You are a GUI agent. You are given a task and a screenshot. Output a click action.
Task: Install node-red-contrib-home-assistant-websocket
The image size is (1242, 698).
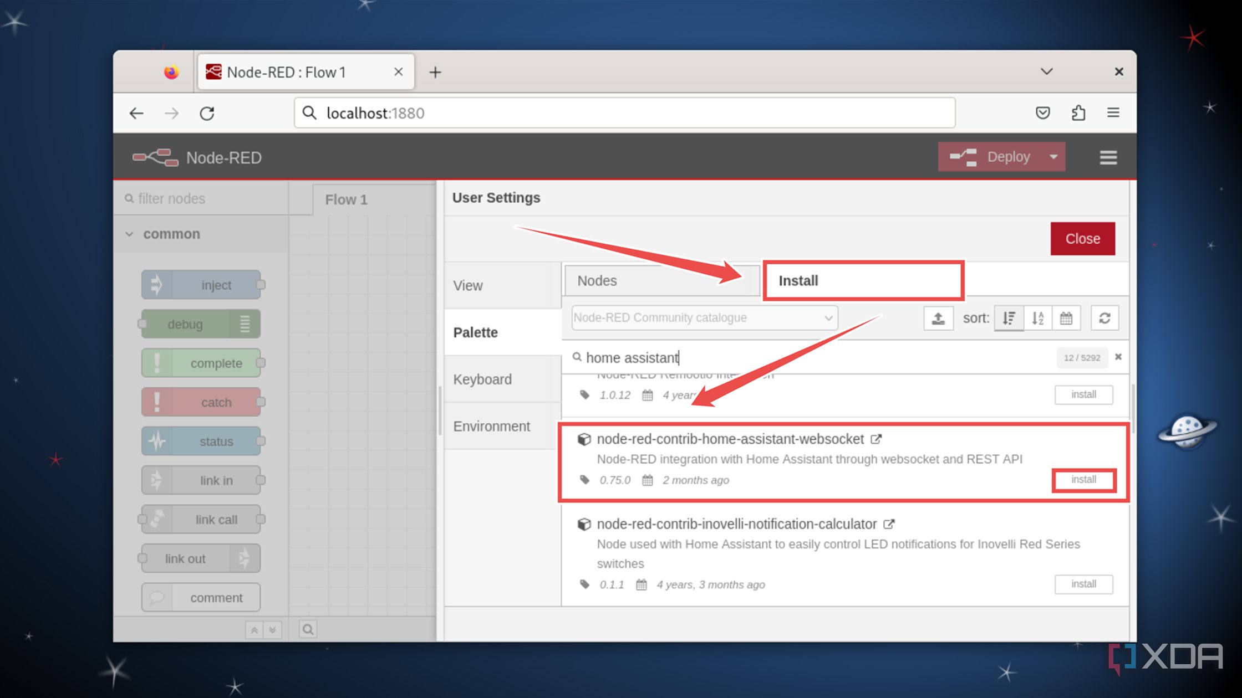pyautogui.click(x=1083, y=479)
